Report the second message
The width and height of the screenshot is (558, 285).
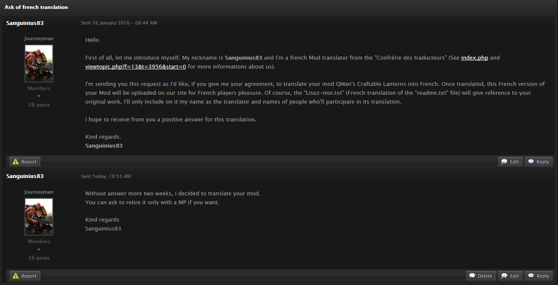click(x=25, y=276)
